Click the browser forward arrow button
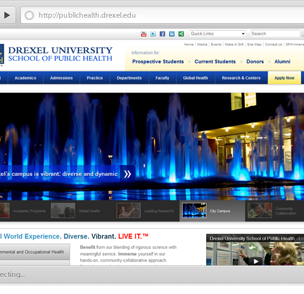This screenshot has height=294, width=304. tap(7, 15)
